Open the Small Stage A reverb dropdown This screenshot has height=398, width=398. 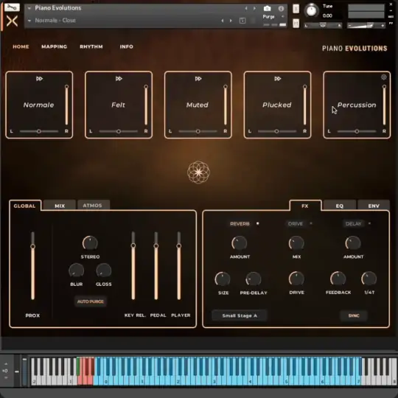(x=240, y=315)
